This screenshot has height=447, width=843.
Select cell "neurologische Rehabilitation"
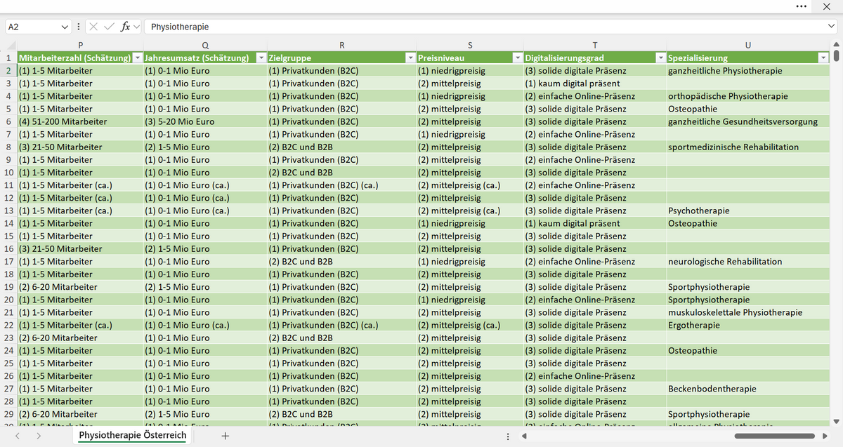point(747,262)
